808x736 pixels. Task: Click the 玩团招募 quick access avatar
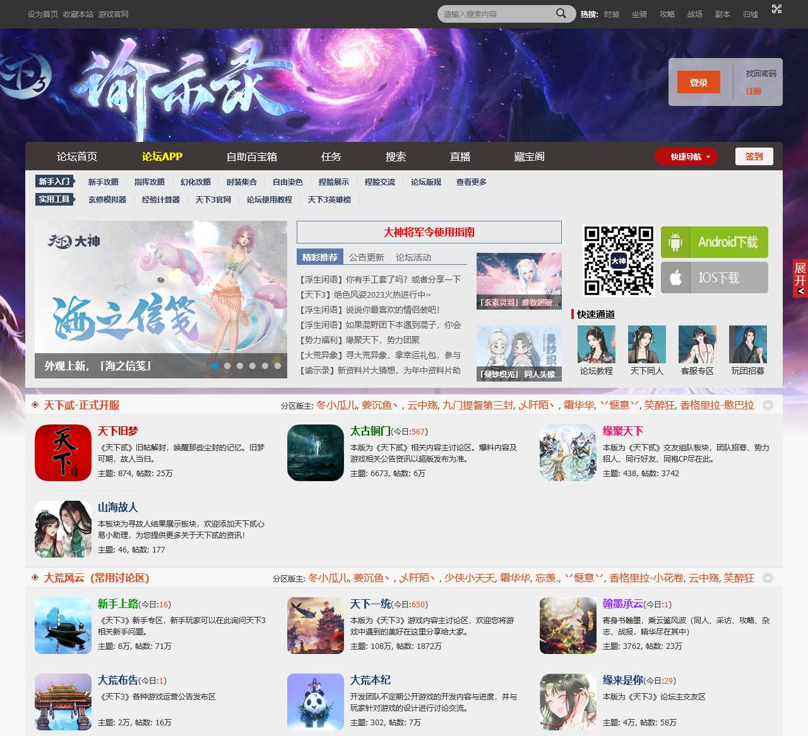748,344
